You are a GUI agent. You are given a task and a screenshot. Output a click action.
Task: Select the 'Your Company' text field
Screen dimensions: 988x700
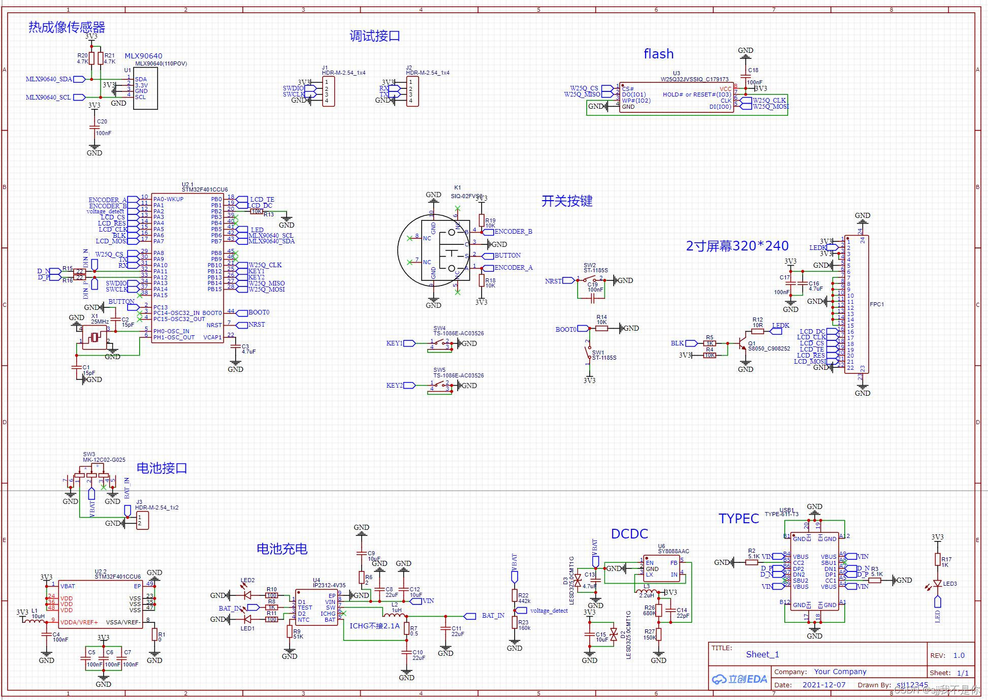840,672
